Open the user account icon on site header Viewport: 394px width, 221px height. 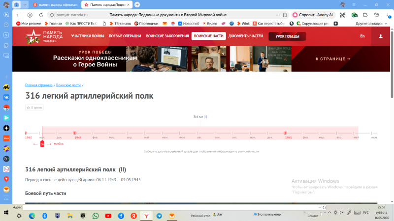coord(381,36)
